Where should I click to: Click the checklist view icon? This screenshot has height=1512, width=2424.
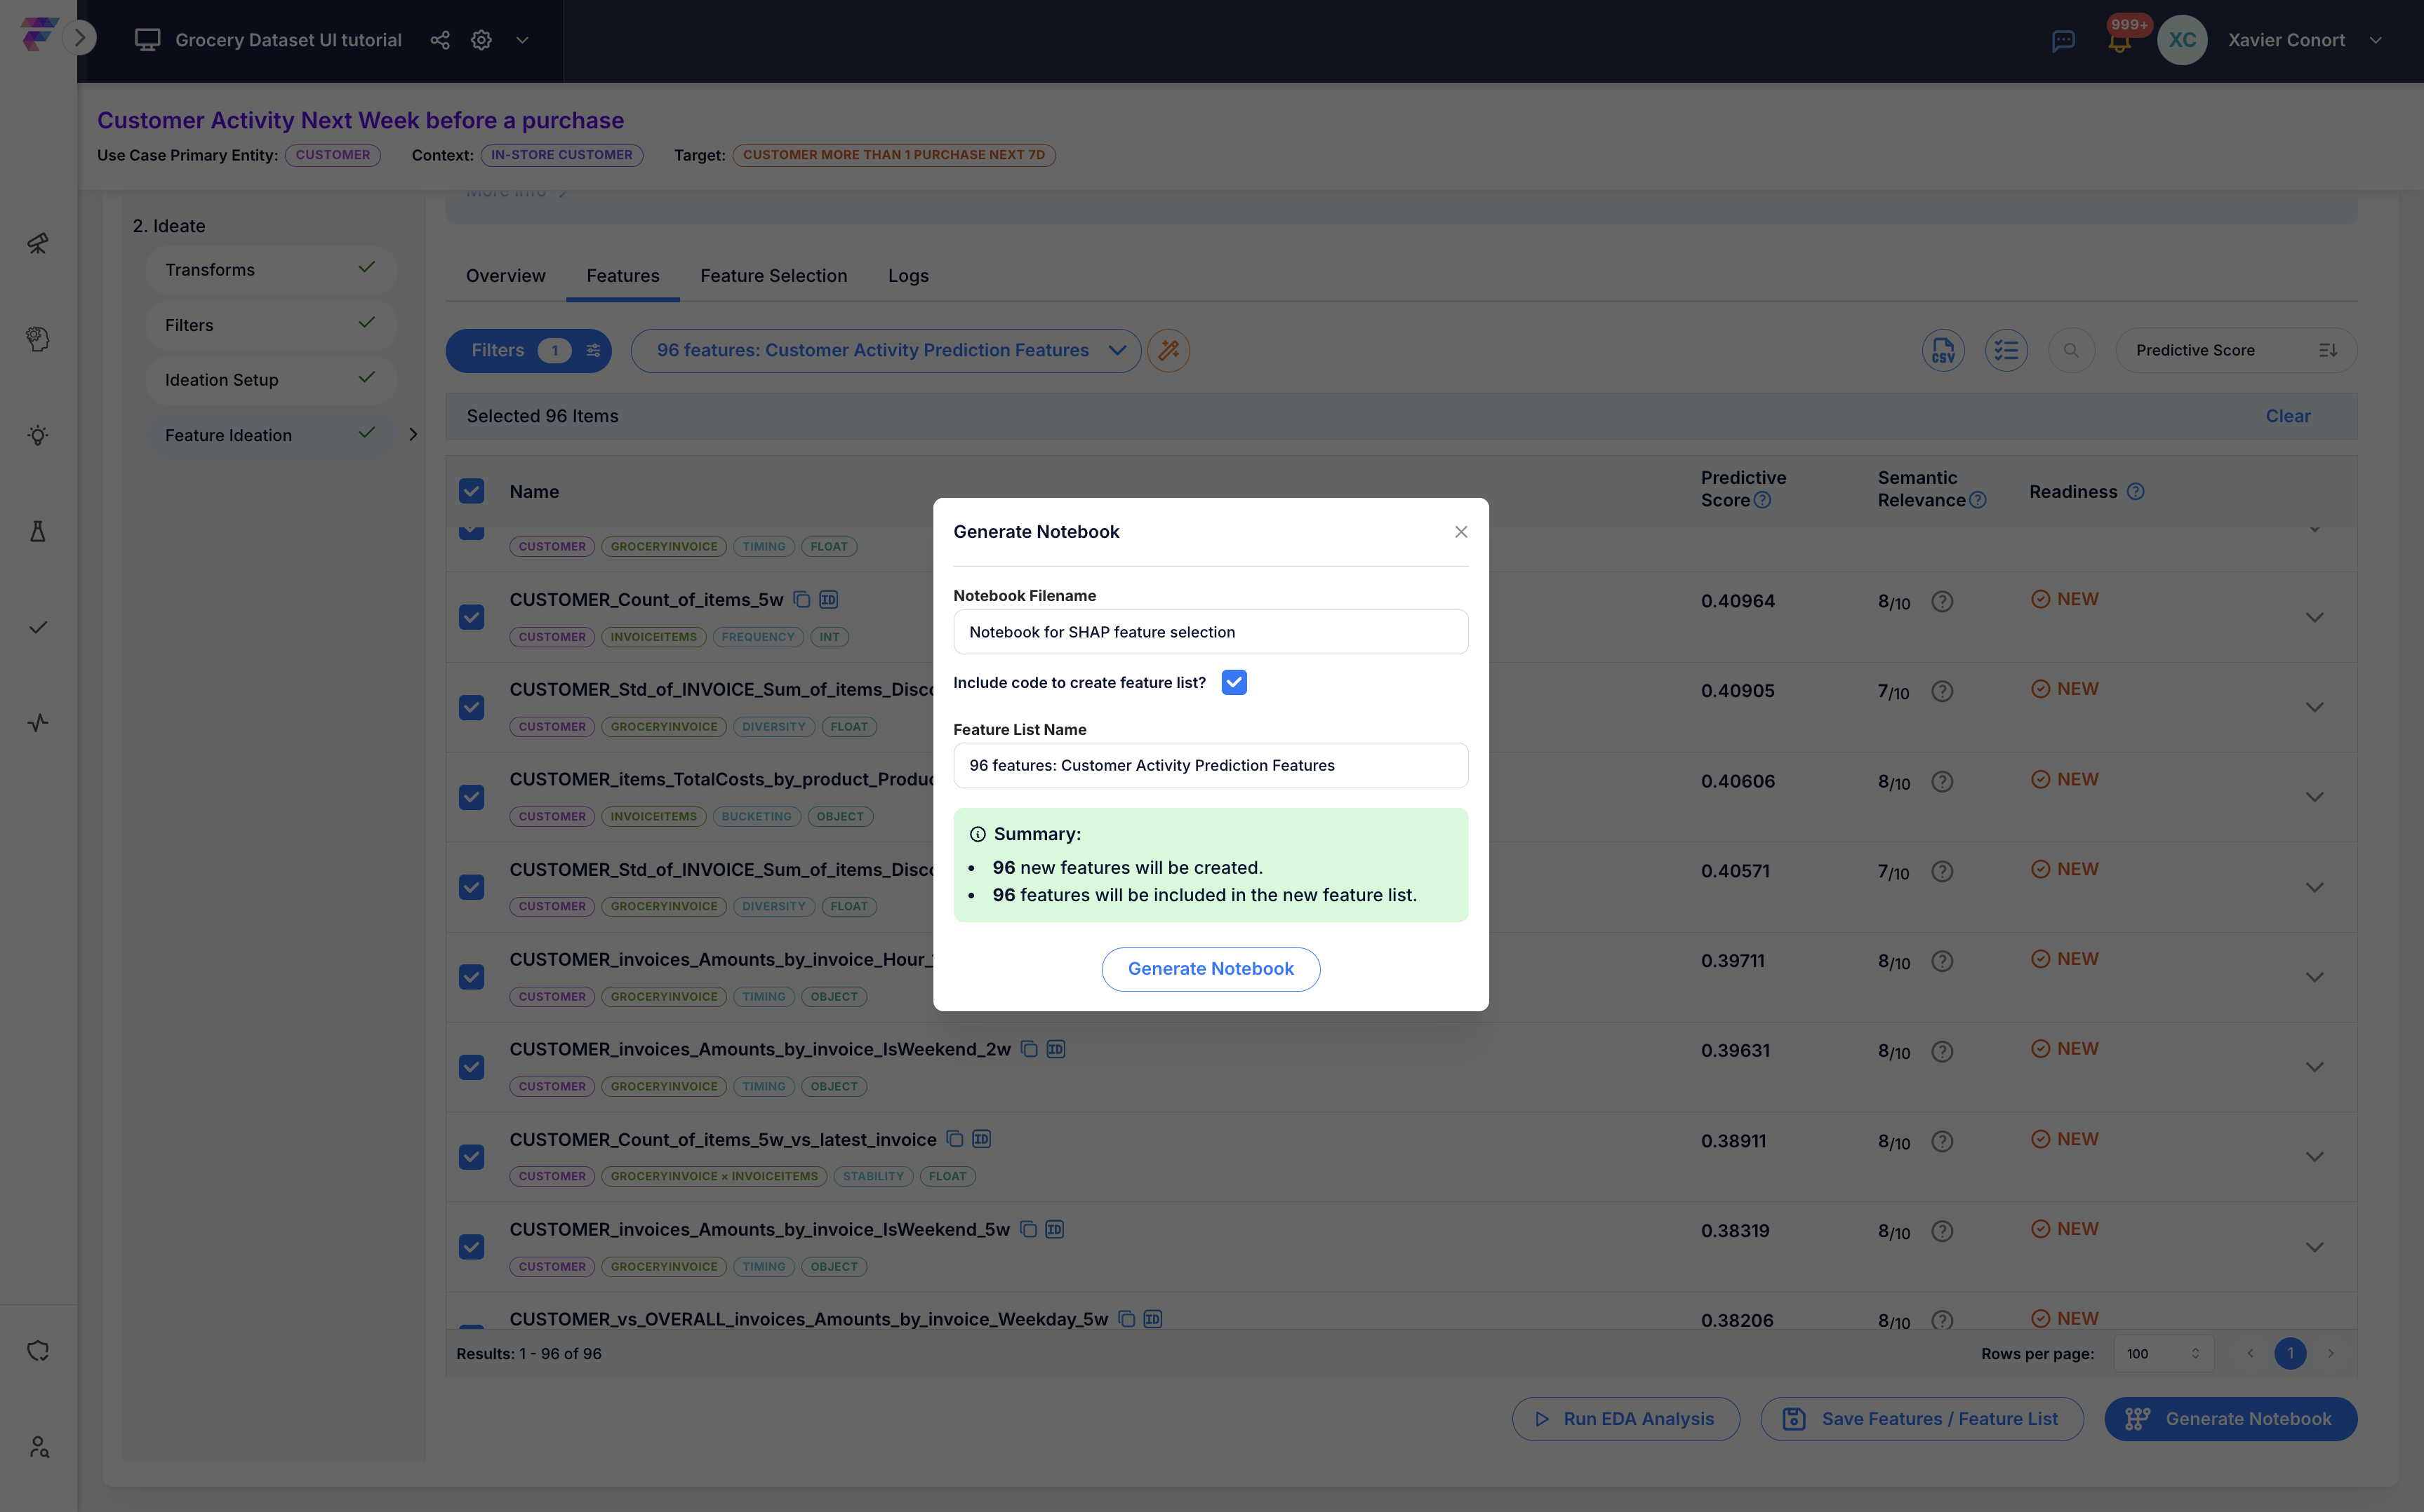tap(2006, 350)
